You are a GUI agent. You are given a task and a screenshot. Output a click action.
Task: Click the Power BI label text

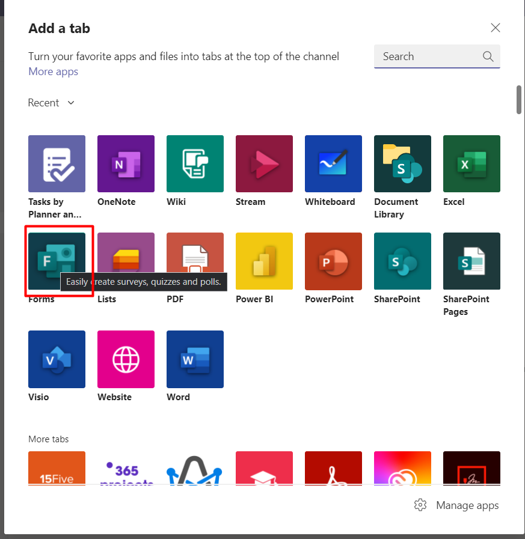click(x=254, y=299)
